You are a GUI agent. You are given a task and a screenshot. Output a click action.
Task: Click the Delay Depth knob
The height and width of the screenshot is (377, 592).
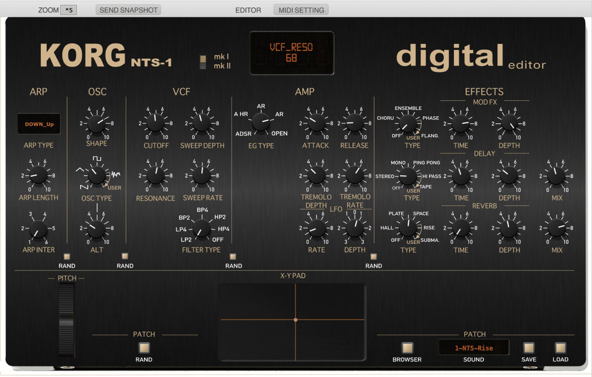tap(509, 176)
